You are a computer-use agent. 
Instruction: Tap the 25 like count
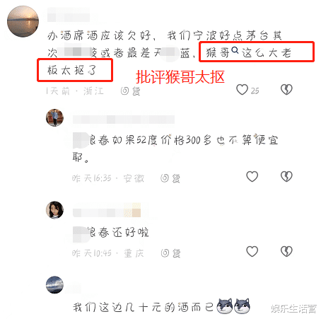[255, 91]
